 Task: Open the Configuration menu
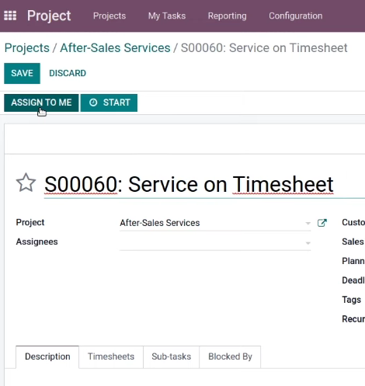(x=296, y=16)
